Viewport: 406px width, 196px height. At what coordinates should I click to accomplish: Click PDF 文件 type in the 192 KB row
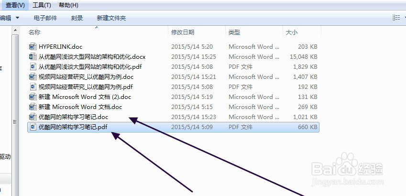click(x=241, y=87)
